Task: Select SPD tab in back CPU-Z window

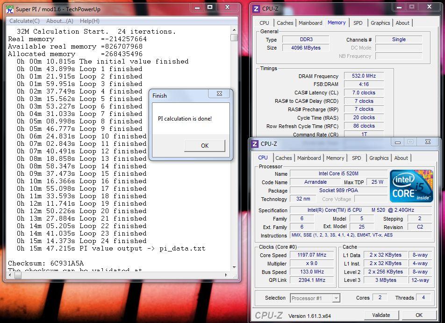Action: (x=358, y=23)
